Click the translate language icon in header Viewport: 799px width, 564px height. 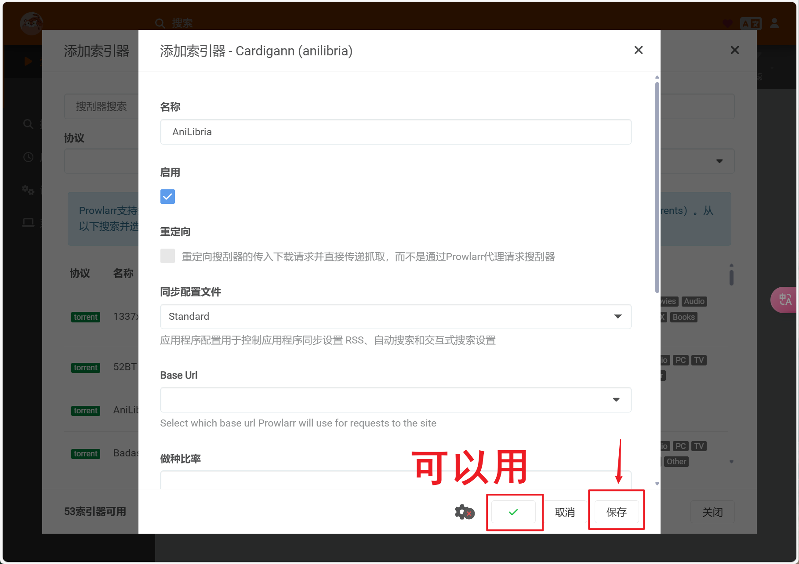pos(751,23)
